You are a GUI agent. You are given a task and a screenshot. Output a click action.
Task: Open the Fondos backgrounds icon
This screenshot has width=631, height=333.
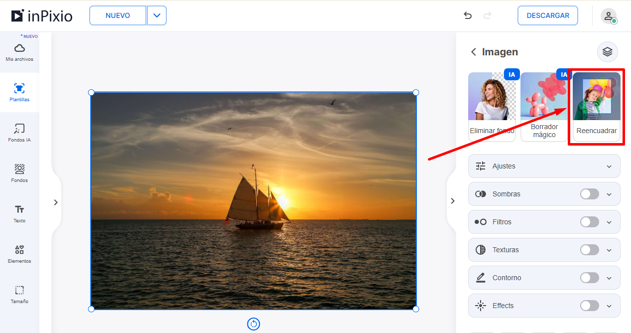[19, 169]
